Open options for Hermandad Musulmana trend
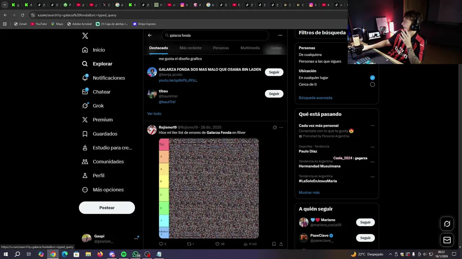This screenshot has height=259, width=462. [x=372, y=162]
